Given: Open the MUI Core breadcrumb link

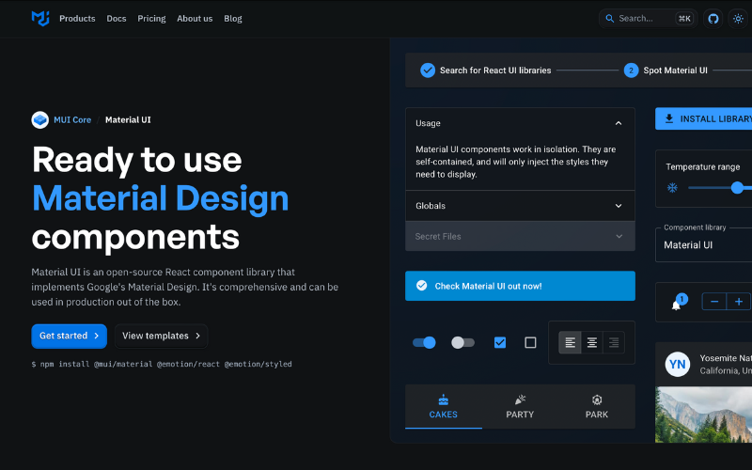Looking at the screenshot, I should point(72,120).
